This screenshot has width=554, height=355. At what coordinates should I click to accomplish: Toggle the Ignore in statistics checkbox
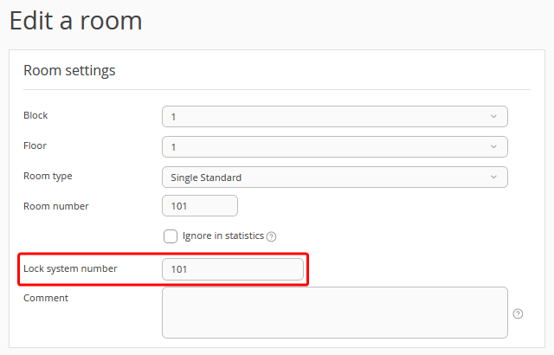point(171,236)
